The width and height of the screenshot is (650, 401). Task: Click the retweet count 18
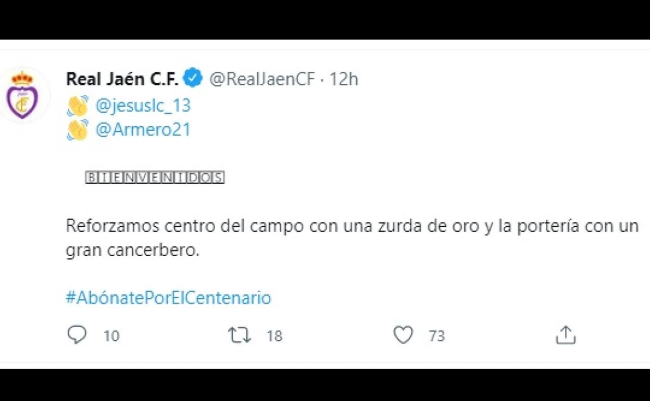point(274,336)
